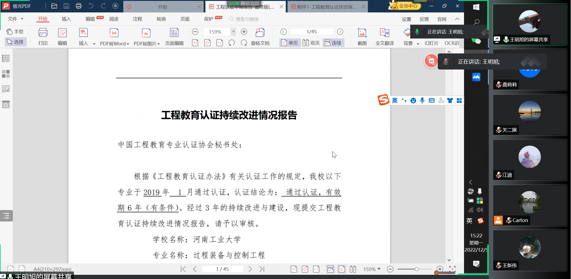This screenshot has width=571, height=279.
Task: Open the Annotate (注释) ribbon tab
Action: point(137,19)
